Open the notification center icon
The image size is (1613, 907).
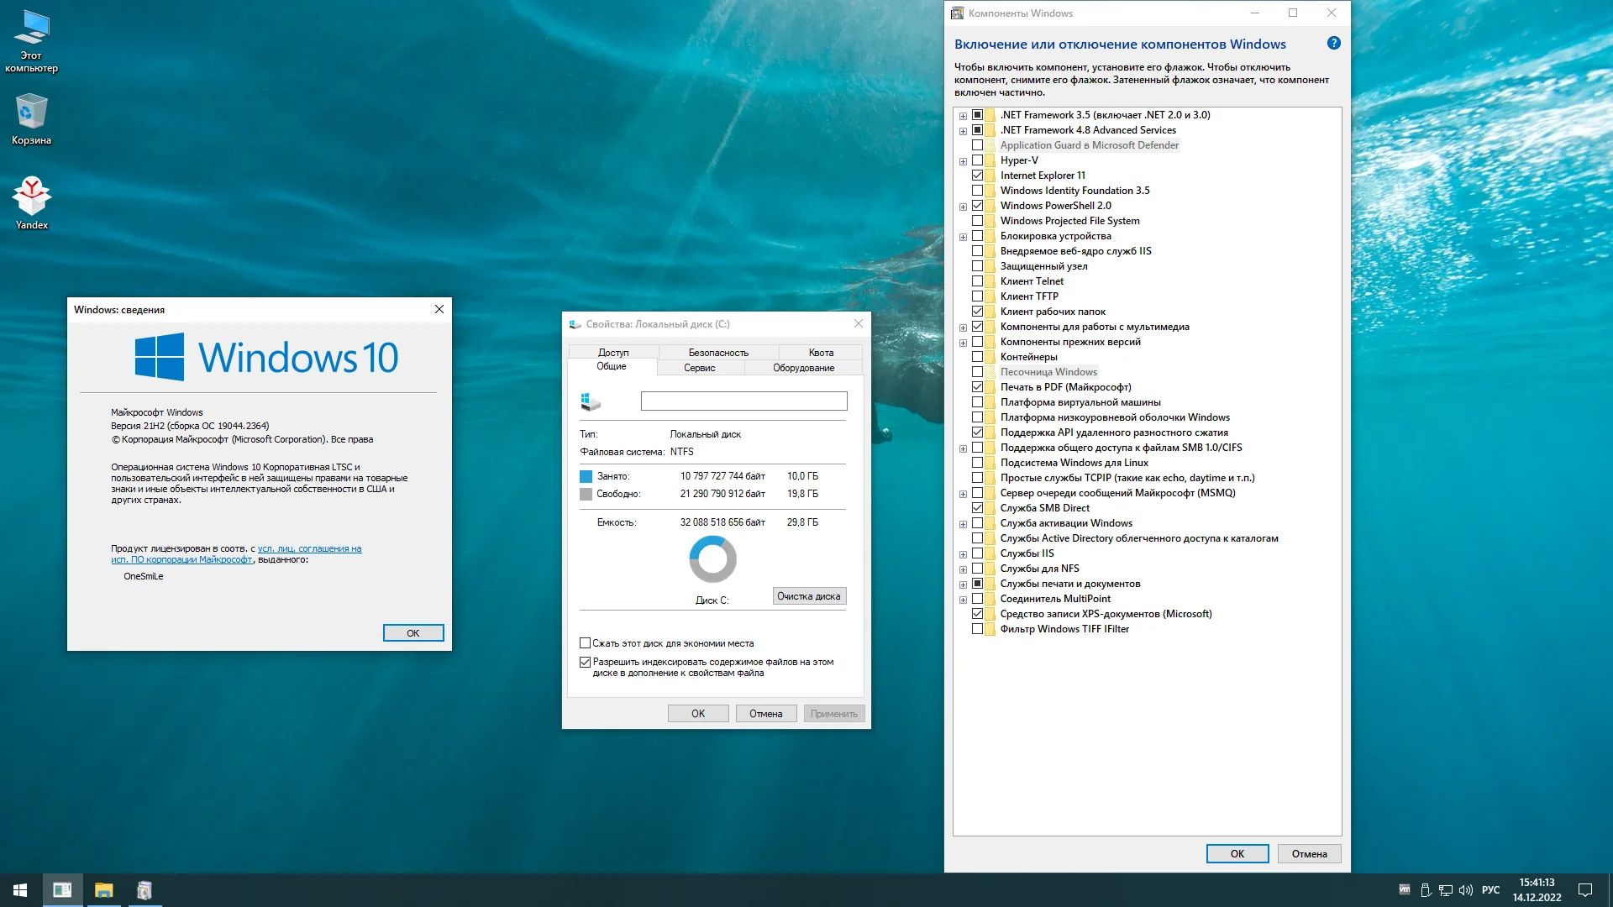1585,890
